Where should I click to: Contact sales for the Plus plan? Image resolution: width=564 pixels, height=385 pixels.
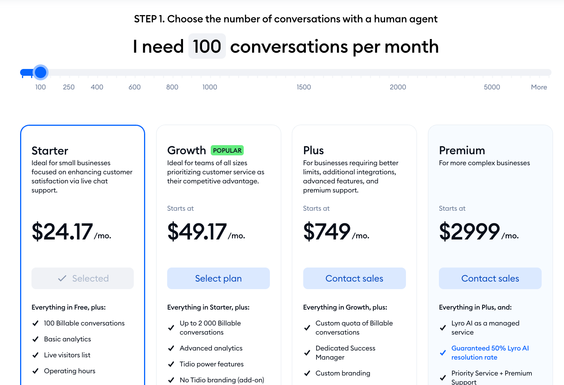pyautogui.click(x=354, y=279)
